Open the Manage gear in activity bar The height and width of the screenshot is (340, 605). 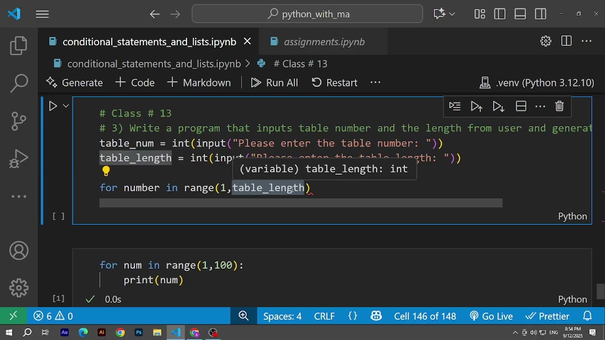tap(19, 288)
